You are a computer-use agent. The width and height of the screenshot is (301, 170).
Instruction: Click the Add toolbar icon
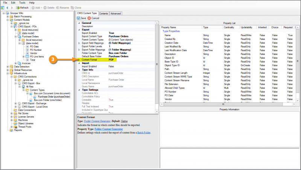point(33,8)
